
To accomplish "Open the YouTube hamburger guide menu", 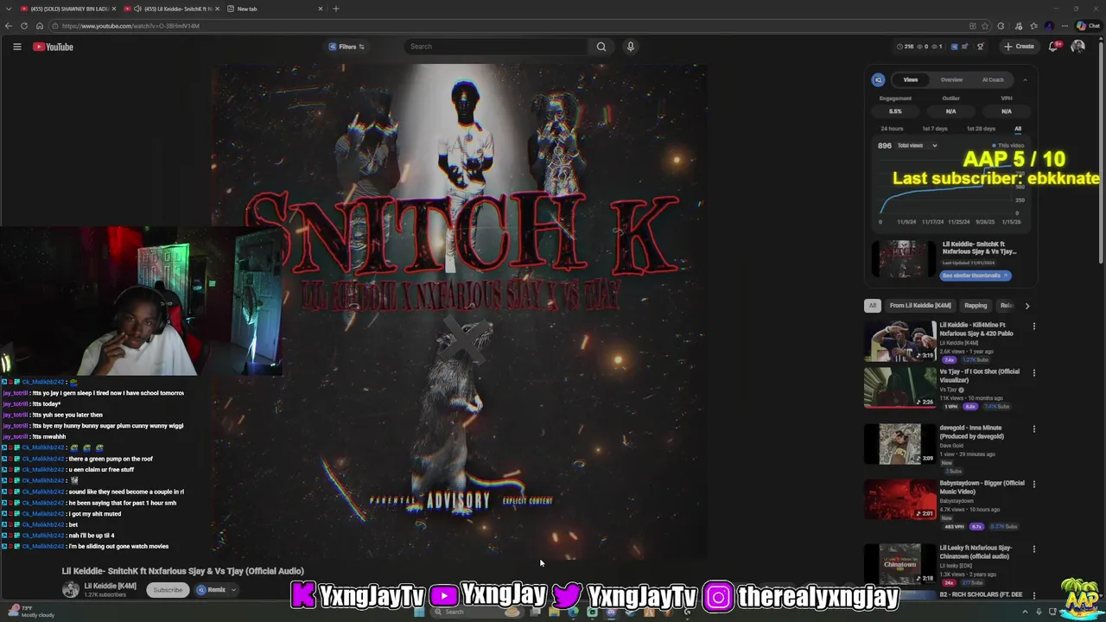I will pyautogui.click(x=16, y=47).
